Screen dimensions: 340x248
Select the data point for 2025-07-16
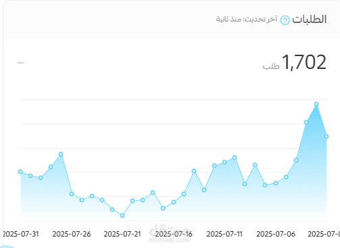[174, 202]
